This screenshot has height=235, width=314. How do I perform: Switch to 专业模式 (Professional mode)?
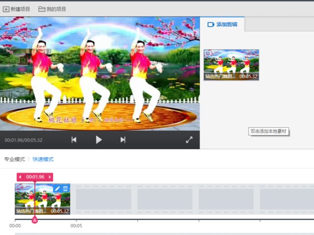(x=14, y=159)
